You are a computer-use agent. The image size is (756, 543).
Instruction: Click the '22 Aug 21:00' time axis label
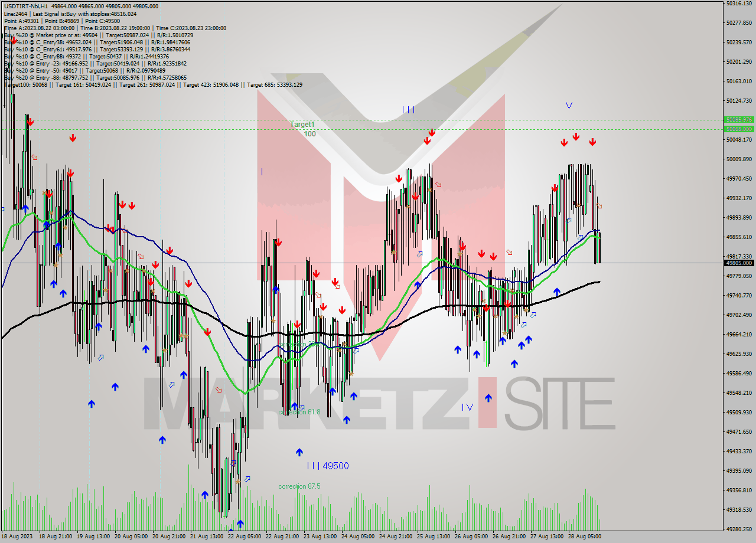(x=283, y=537)
